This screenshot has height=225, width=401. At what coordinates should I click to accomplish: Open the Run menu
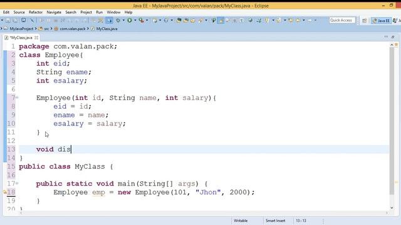[x=99, y=12]
